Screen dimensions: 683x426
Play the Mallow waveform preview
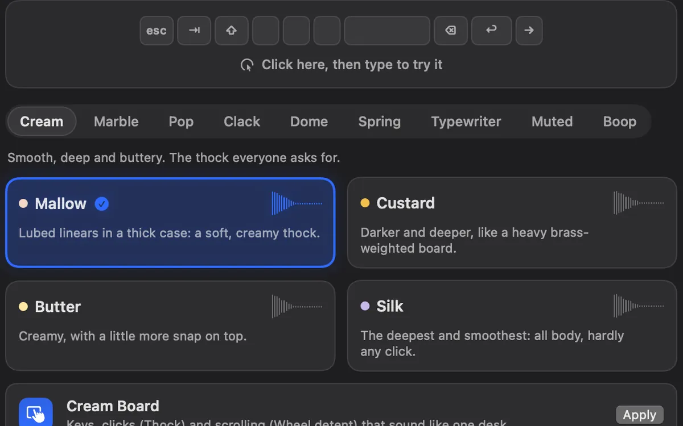tap(297, 203)
